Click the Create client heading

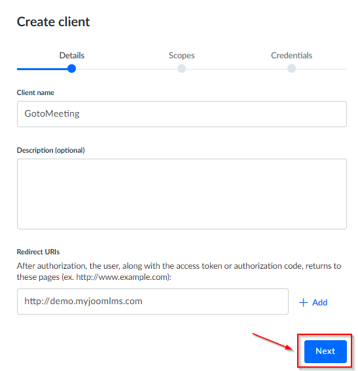pyautogui.click(x=53, y=22)
